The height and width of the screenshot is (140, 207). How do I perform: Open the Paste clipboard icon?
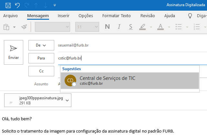click(6, 27)
